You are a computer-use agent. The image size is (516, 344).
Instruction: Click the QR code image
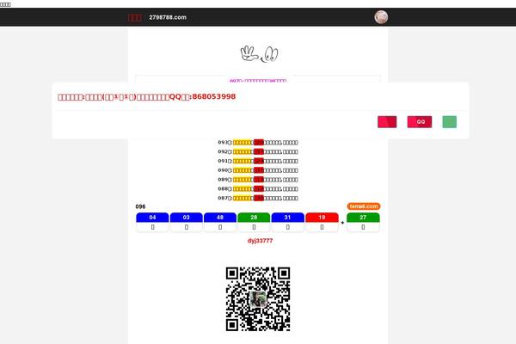[x=258, y=299]
